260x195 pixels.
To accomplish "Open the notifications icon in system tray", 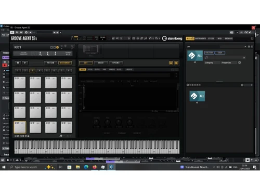I will pyautogui.click(x=254, y=167).
